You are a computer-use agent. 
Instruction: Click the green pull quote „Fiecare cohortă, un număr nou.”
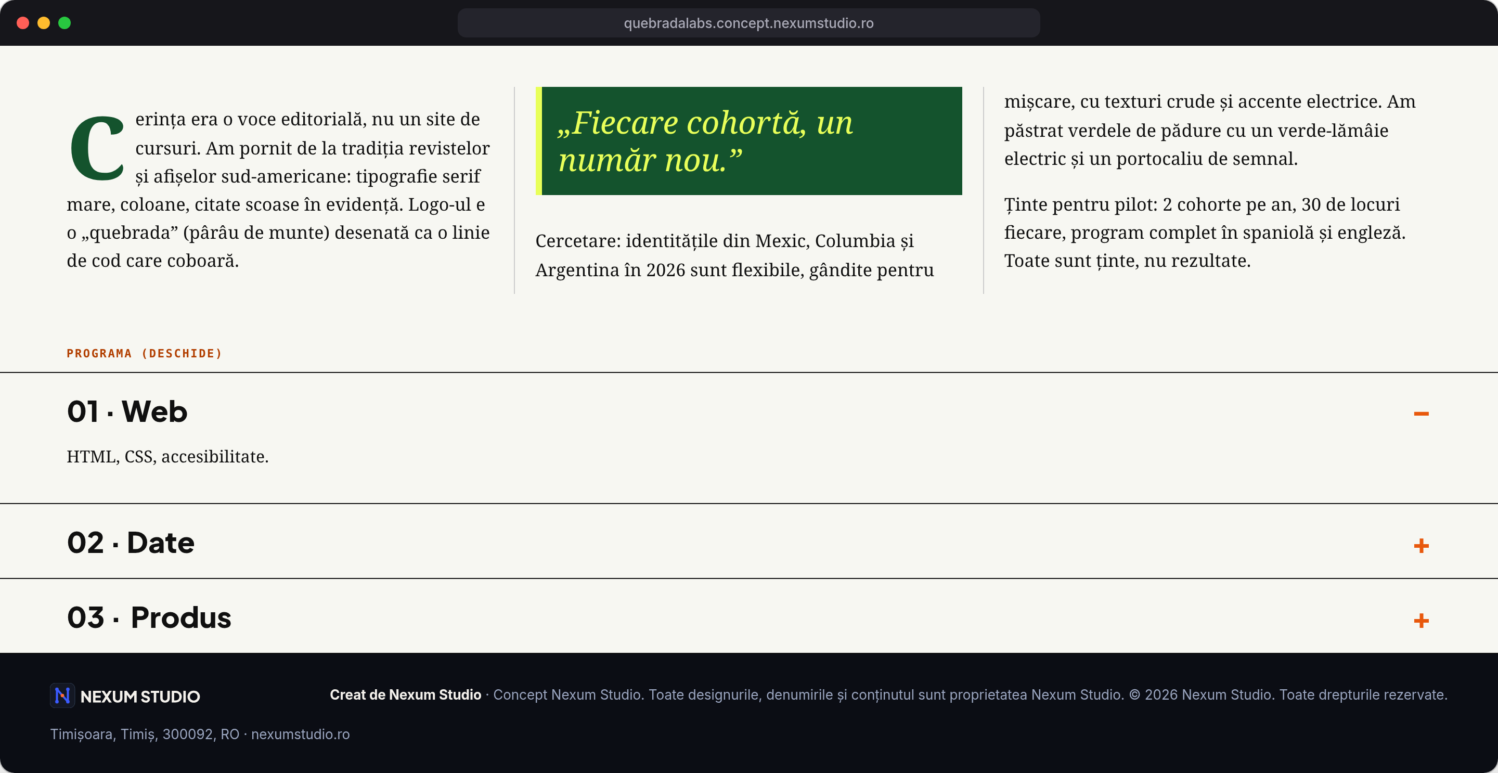pyautogui.click(x=748, y=141)
